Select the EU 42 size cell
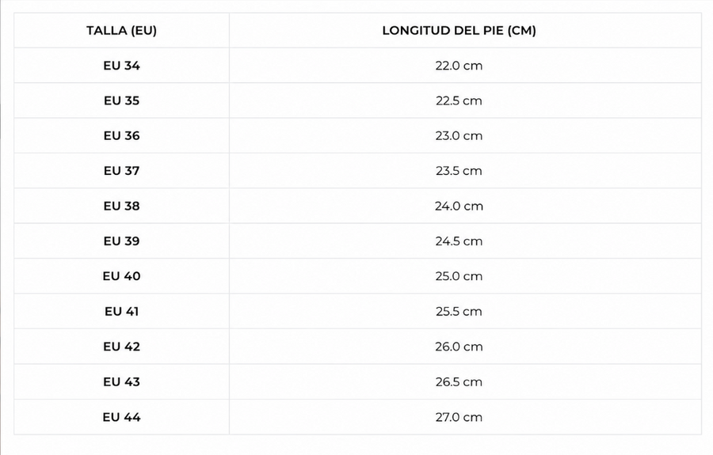The height and width of the screenshot is (455, 713). click(121, 347)
